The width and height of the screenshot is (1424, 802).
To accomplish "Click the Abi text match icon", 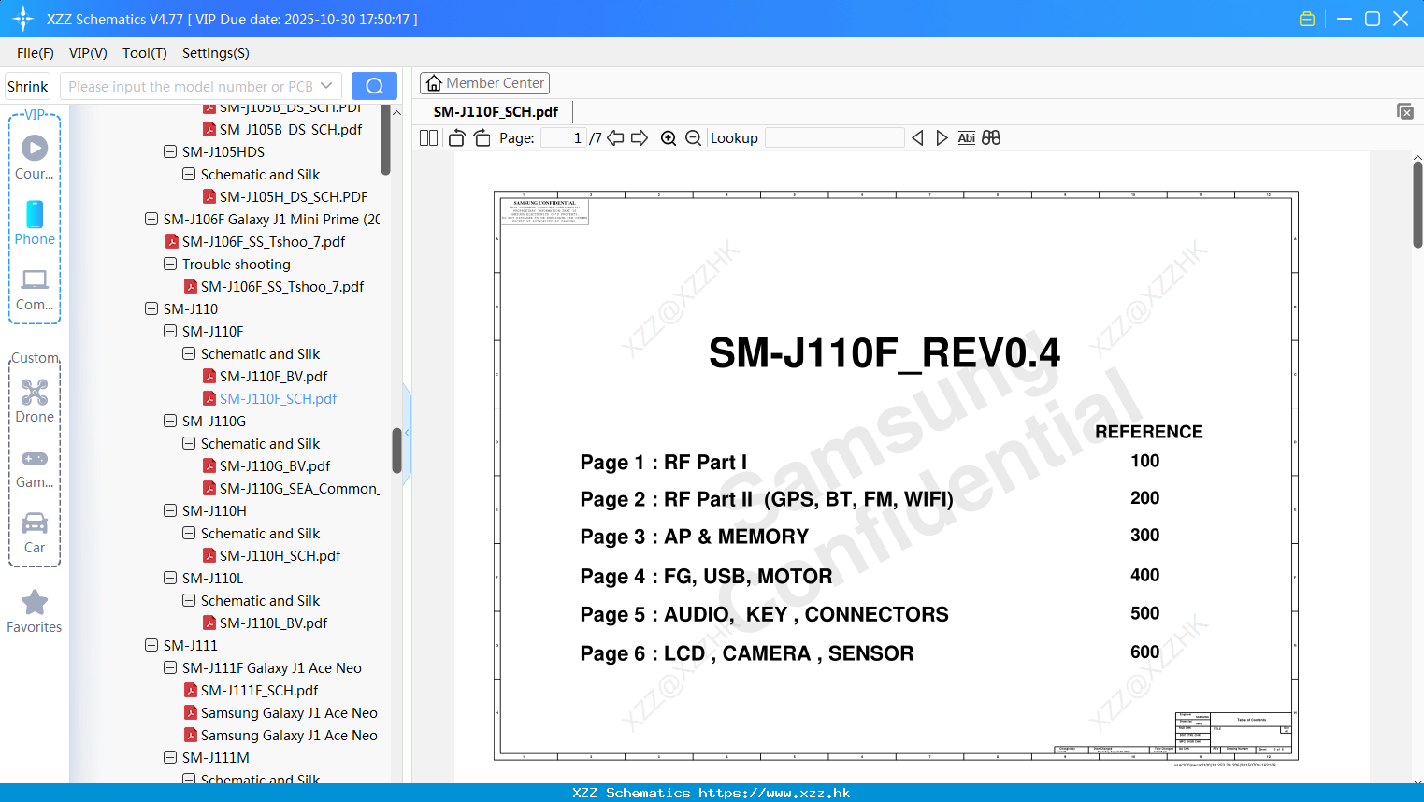I will click(x=967, y=137).
